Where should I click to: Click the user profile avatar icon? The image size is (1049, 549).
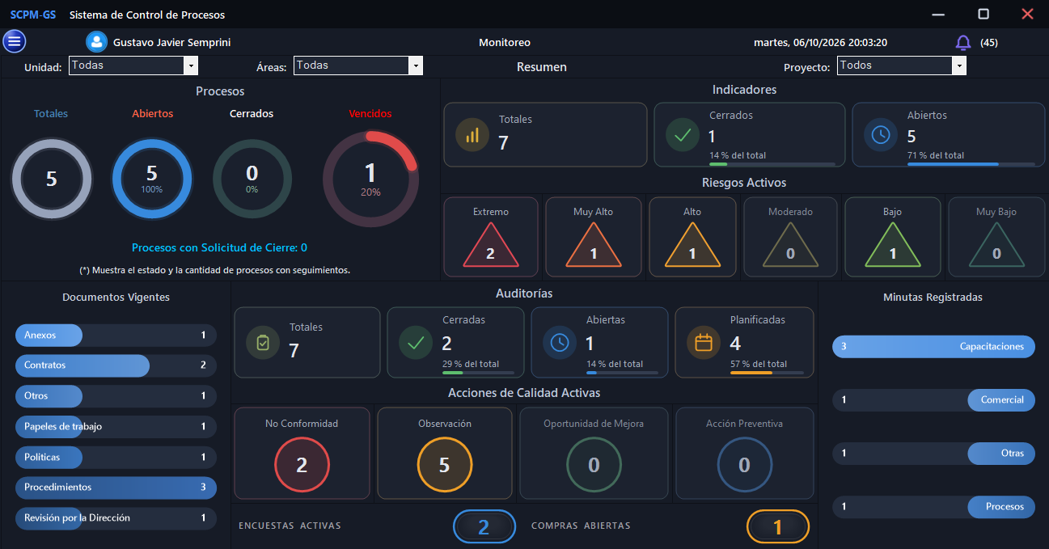tap(97, 42)
